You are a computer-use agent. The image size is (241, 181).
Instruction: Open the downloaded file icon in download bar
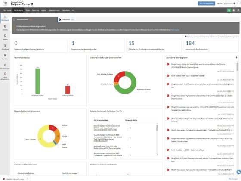coord(4,179)
